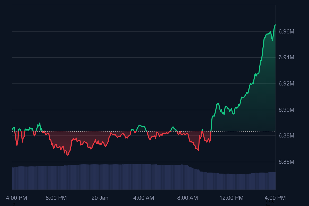Select the 6.92M y-axis label

click(x=286, y=84)
